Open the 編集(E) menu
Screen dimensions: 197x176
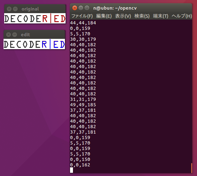click(104, 16)
